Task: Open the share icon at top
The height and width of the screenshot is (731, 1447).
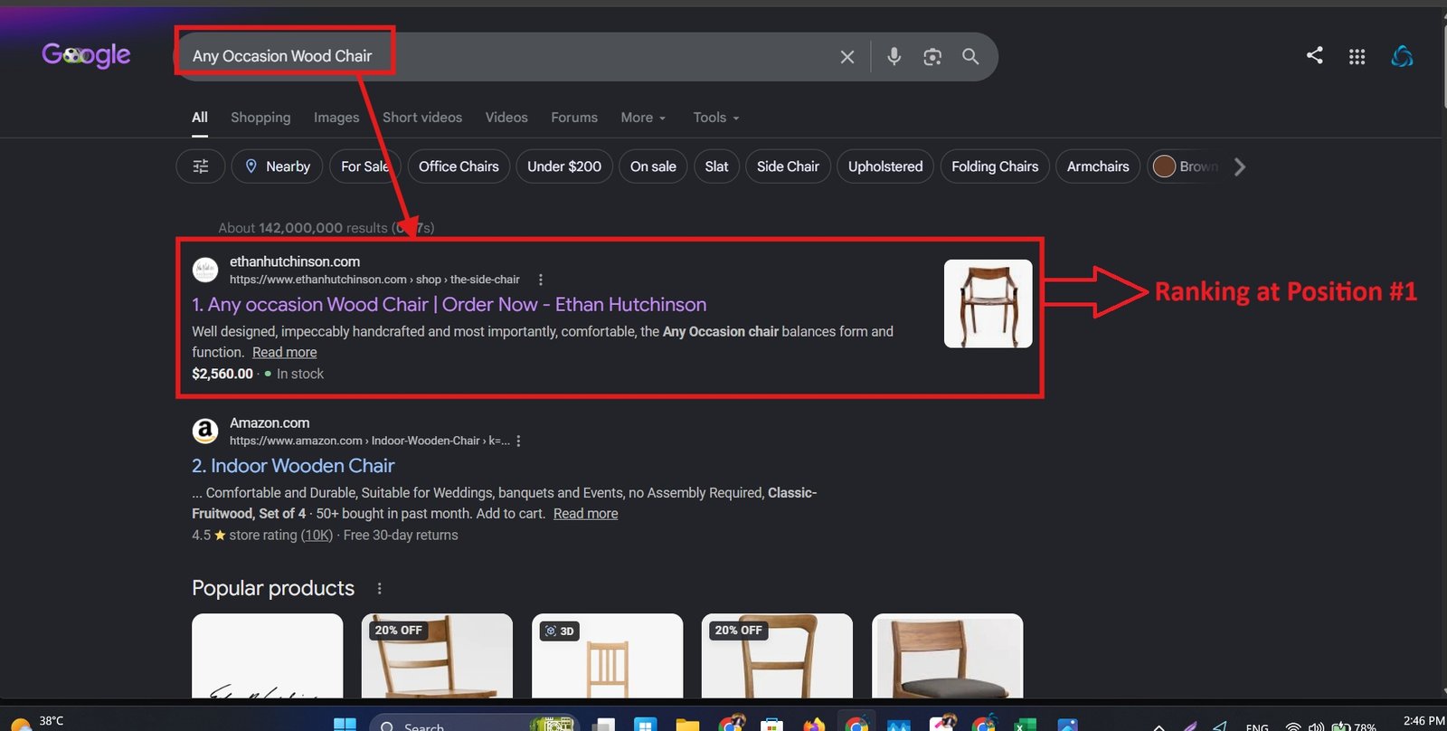Action: point(1315,55)
